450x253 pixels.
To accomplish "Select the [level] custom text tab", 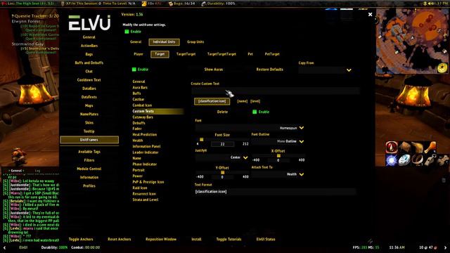I will pos(255,101).
